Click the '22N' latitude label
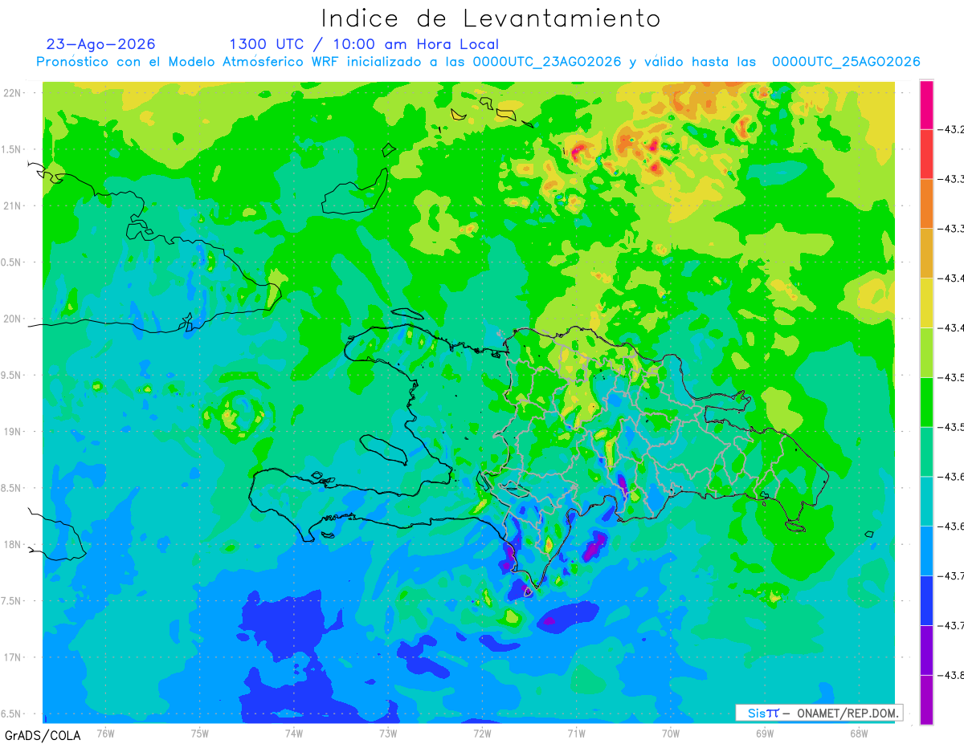 pyautogui.click(x=14, y=93)
